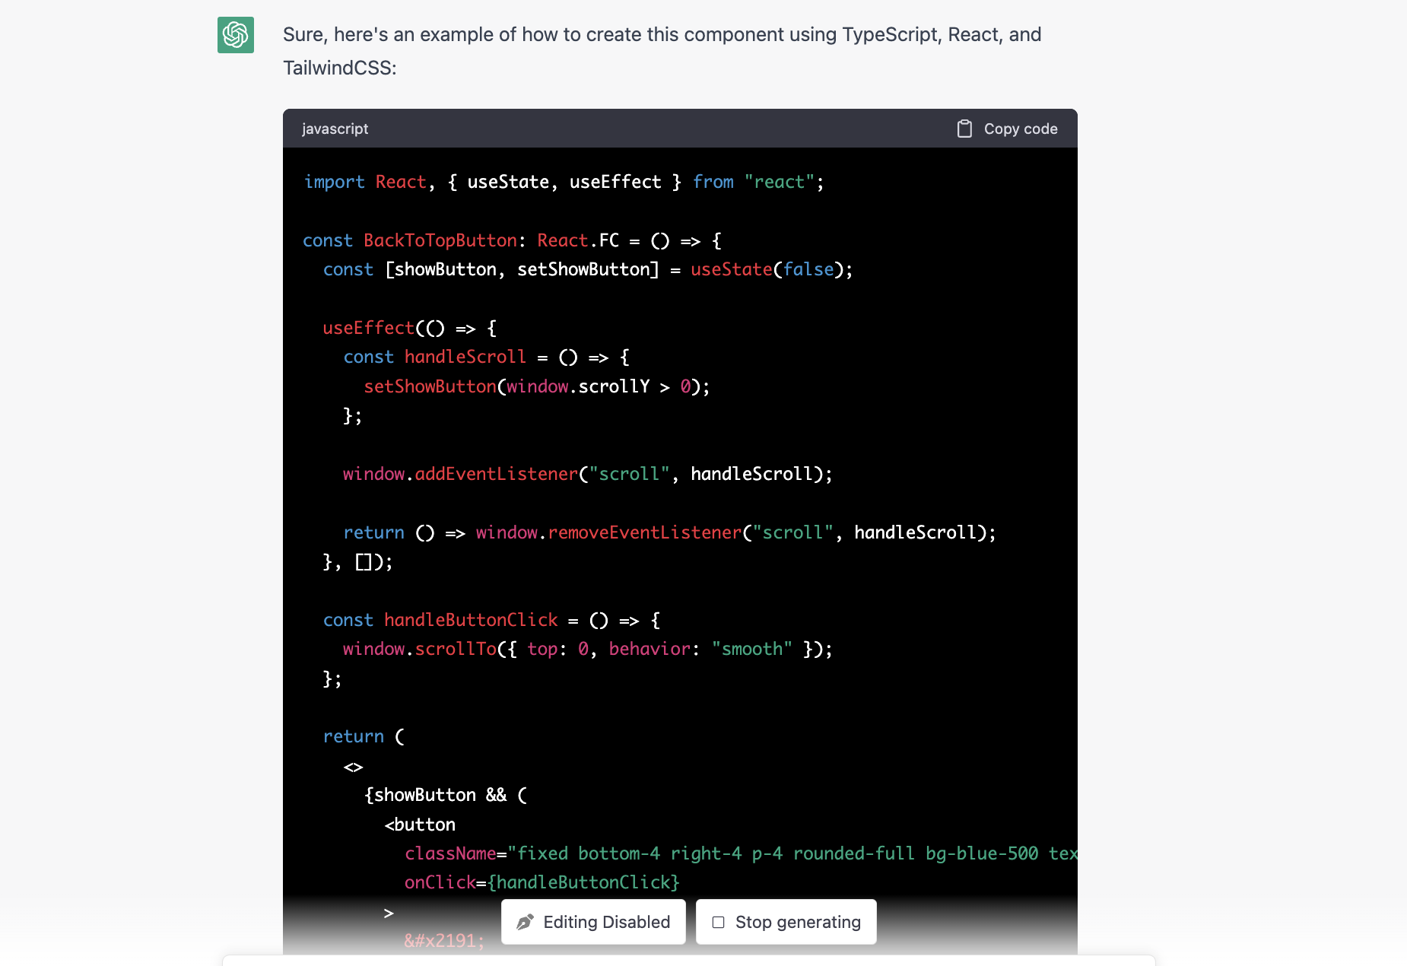The width and height of the screenshot is (1407, 966).
Task: Click the javascript language label
Action: pos(335,129)
